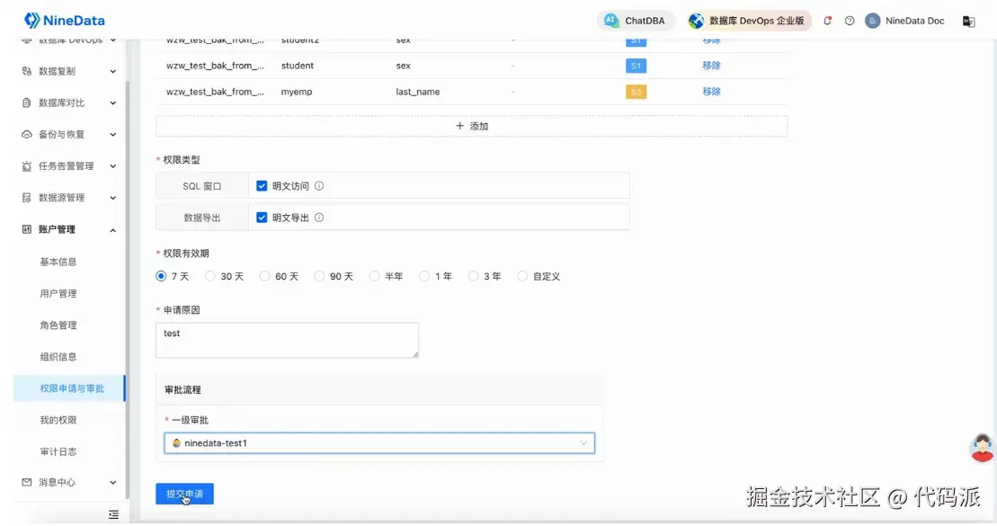Uncheck the 明文导出 checkbox
Viewport: 997px width, 526px height.
point(262,218)
